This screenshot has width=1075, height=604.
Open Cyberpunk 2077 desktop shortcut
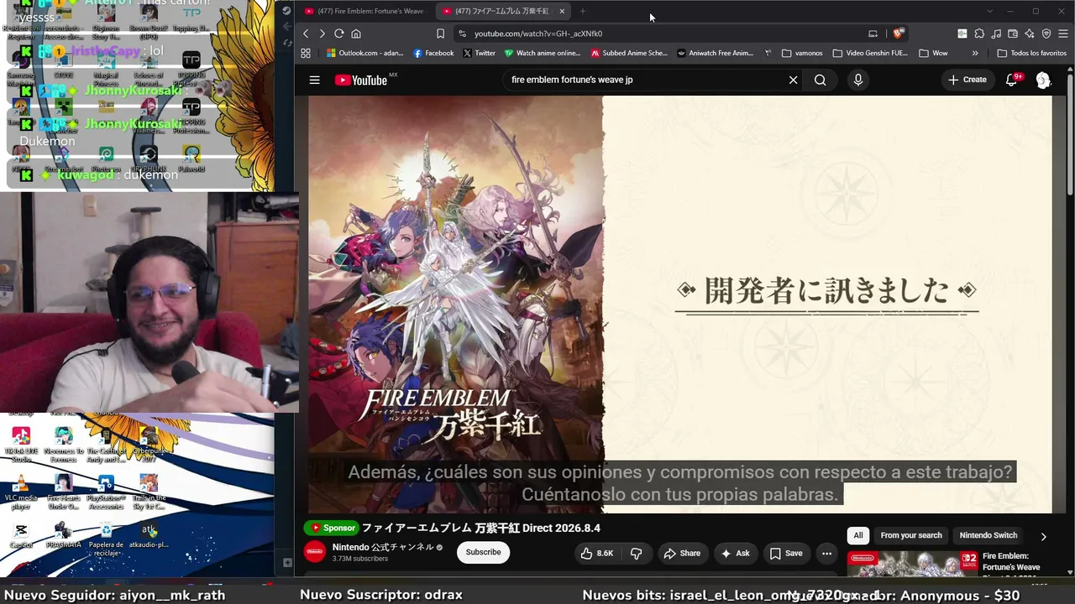point(149,445)
